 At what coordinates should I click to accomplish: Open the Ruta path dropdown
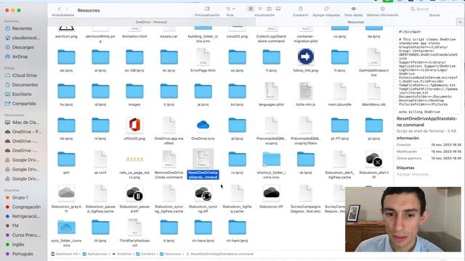pos(230,9)
